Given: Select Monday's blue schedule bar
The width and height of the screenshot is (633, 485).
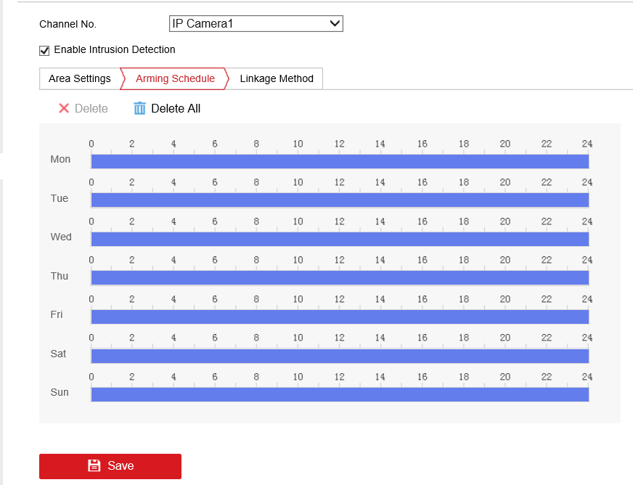Looking at the screenshot, I should pos(340,161).
